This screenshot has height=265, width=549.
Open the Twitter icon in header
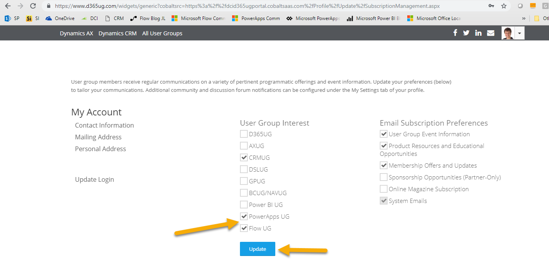point(466,33)
